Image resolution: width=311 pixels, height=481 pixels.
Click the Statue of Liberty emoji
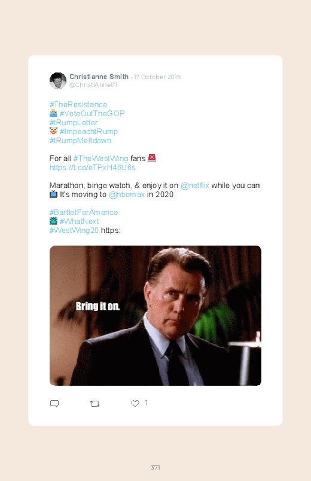click(x=53, y=221)
